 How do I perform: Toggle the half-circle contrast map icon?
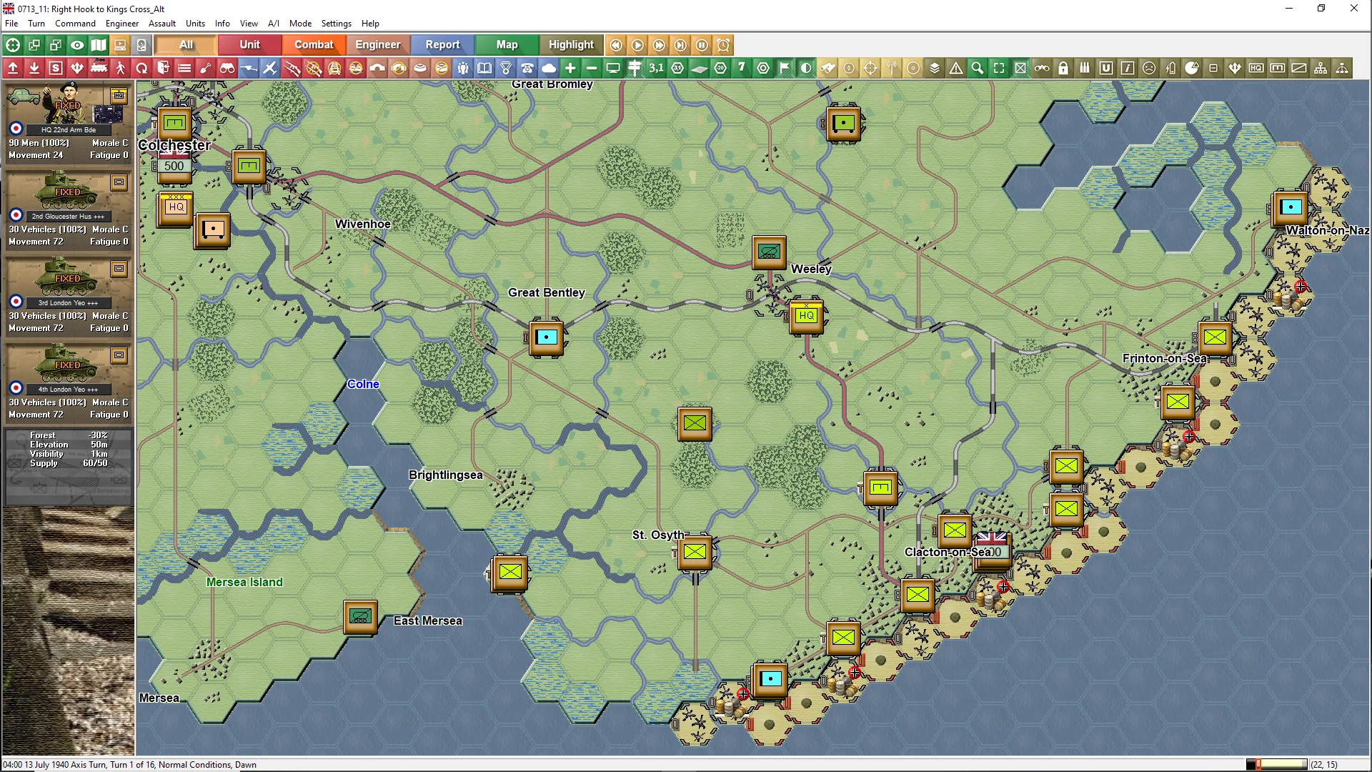(x=806, y=68)
